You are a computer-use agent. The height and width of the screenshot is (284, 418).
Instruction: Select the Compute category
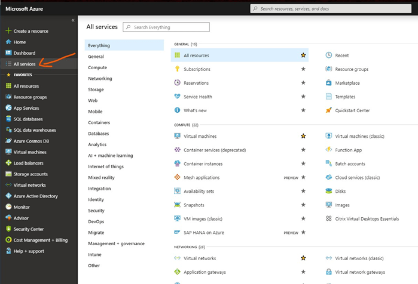pyautogui.click(x=97, y=67)
